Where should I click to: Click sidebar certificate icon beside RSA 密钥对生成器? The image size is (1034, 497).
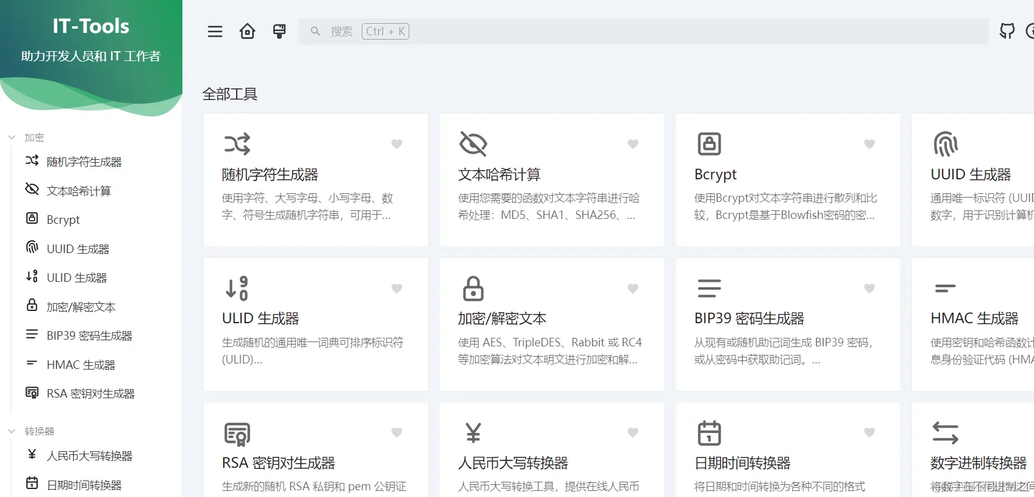(x=32, y=393)
